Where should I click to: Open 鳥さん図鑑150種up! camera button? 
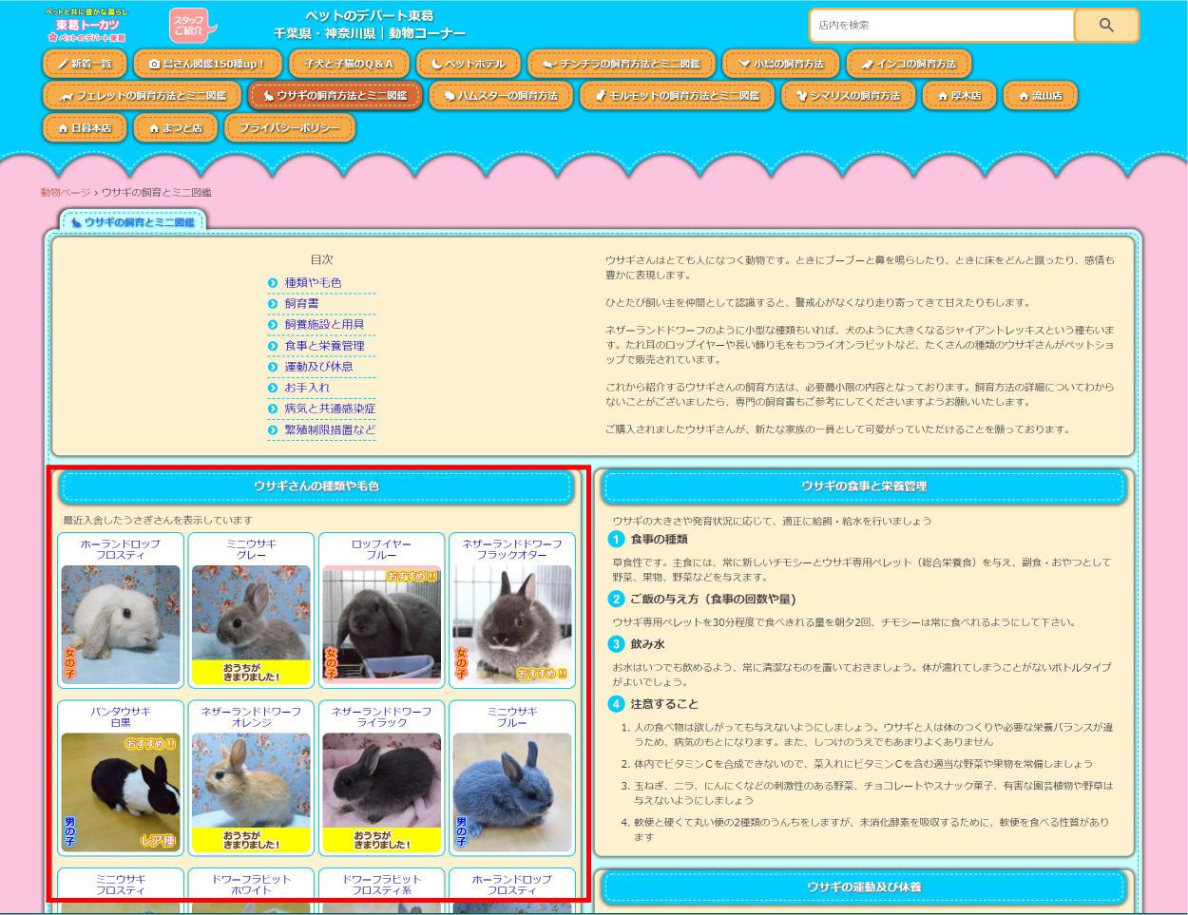coord(207,64)
